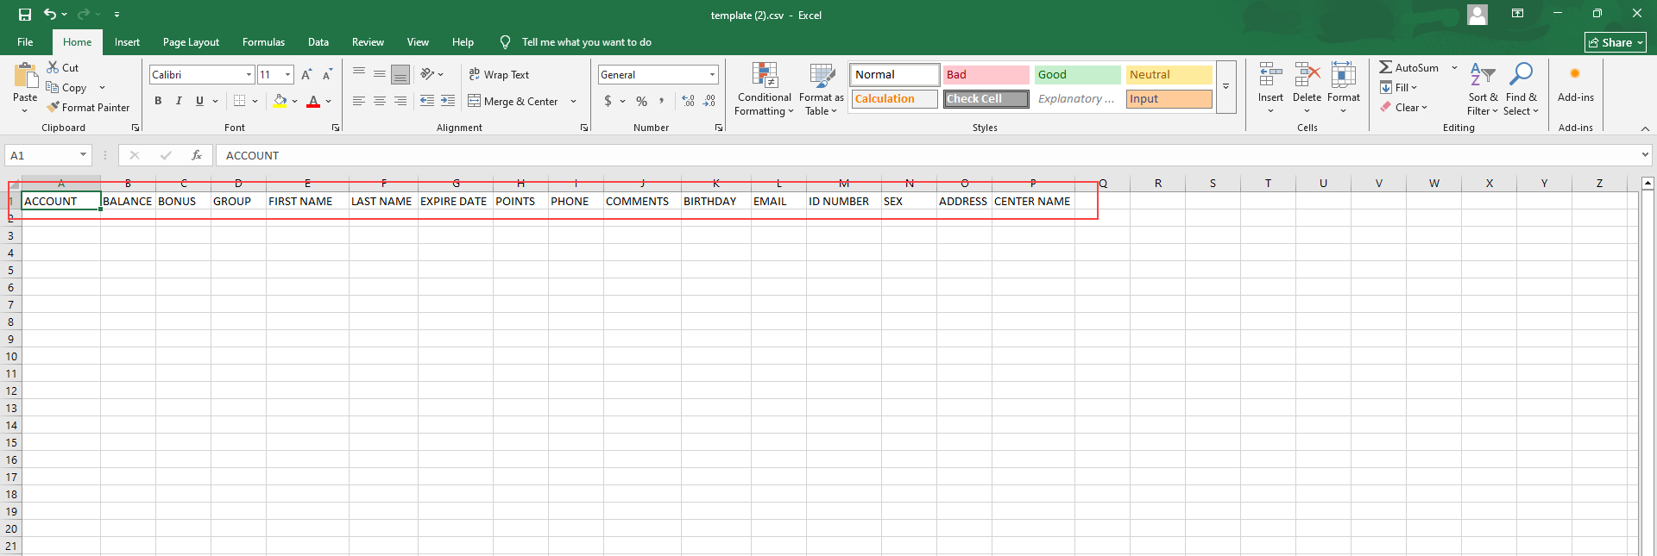Apply the yellow fill color button
The image size is (1657, 556).
[280, 102]
